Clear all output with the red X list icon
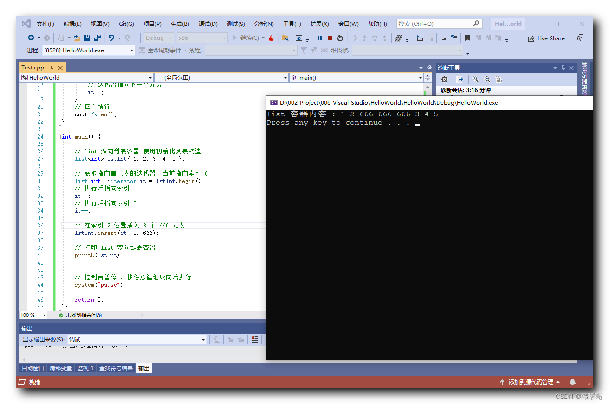Screen dimensions: 609x404 coord(254,340)
